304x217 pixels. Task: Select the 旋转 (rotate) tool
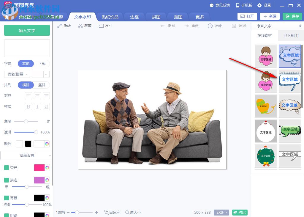coord(66,26)
